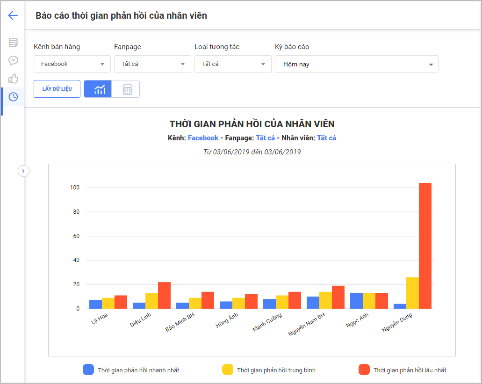The height and width of the screenshot is (384, 482).
Task: Open the thumbs-up likes sidebar icon
Action: pyautogui.click(x=13, y=79)
